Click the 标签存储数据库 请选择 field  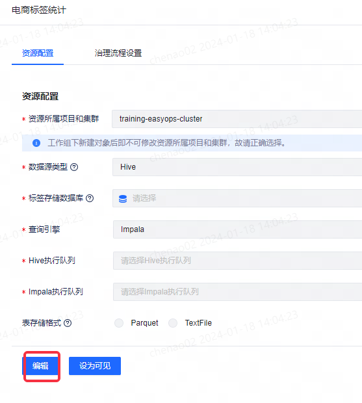pyautogui.click(x=237, y=198)
